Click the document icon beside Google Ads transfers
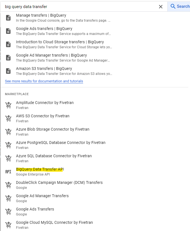 8,31
